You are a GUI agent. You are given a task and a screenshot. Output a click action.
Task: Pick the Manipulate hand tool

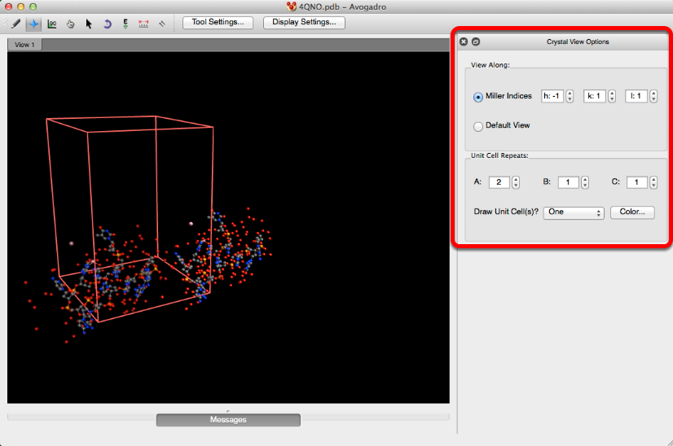71,24
